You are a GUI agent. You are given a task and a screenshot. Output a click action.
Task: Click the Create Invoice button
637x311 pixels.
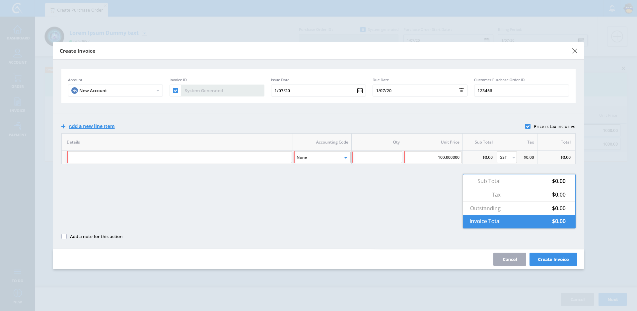click(553, 259)
